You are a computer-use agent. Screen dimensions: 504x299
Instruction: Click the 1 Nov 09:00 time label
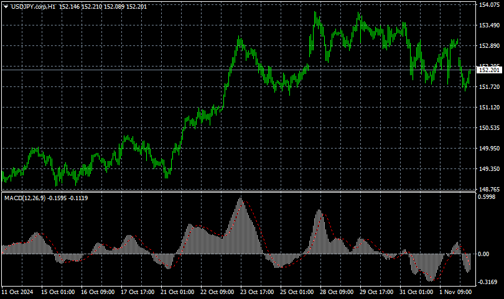[455, 292]
